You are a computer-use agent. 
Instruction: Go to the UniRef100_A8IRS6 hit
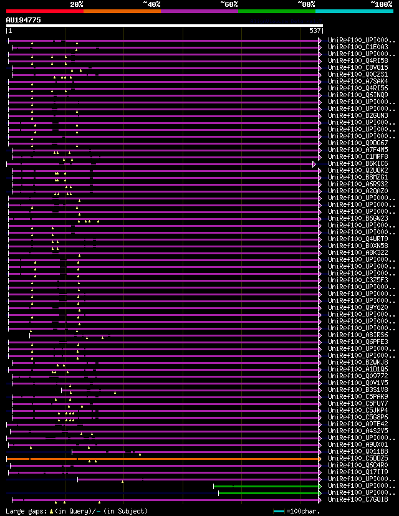pos(358,335)
